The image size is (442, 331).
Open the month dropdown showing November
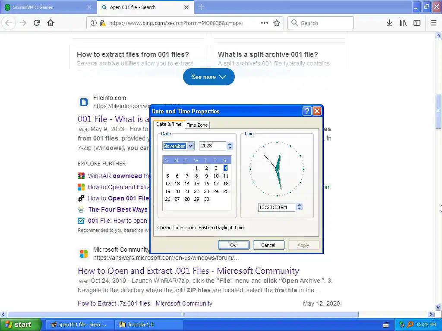pyautogui.click(x=190, y=146)
